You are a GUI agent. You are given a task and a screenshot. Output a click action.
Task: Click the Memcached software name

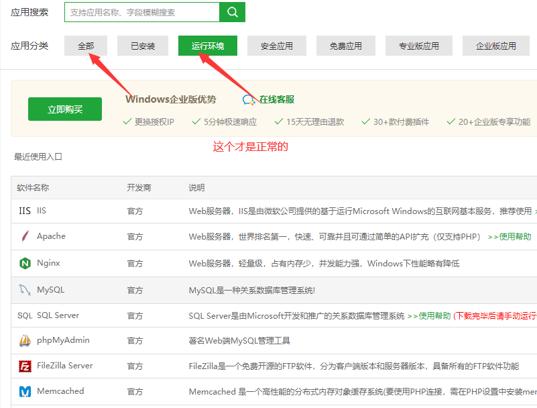coord(60,391)
